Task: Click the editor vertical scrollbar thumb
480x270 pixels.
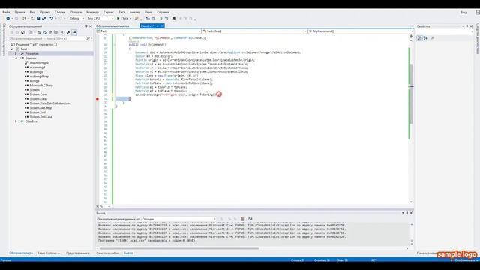Action: [411, 93]
